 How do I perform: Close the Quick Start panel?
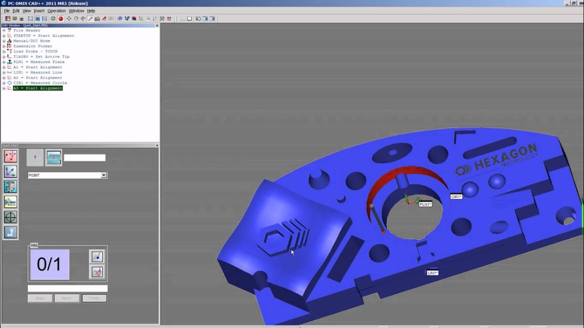(x=157, y=145)
